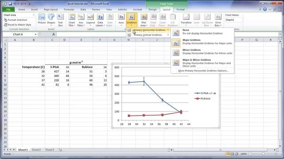Click the Gridlines ribbon button
Screen dimensions: 284x159
pyautogui.click(x=131, y=19)
